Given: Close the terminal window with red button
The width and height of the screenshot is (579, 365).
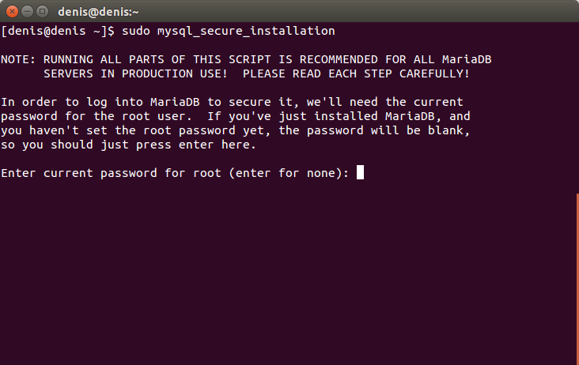Looking at the screenshot, I should pos(12,11).
